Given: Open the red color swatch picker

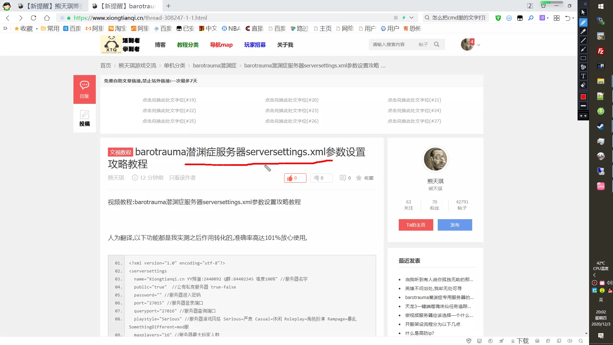Looking at the screenshot, I should tap(583, 97).
